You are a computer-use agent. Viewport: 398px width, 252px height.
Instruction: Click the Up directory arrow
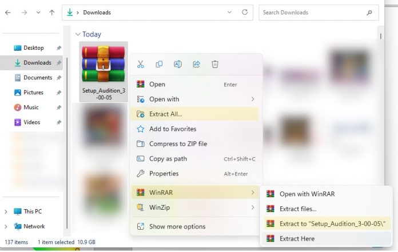pos(52,12)
